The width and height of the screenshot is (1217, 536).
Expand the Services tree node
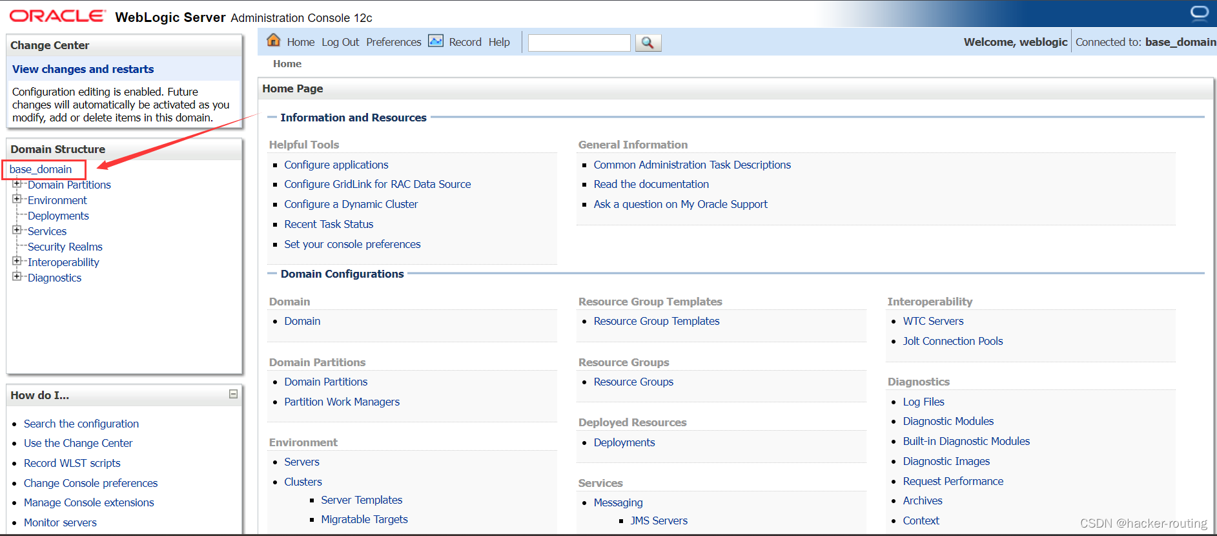click(17, 231)
